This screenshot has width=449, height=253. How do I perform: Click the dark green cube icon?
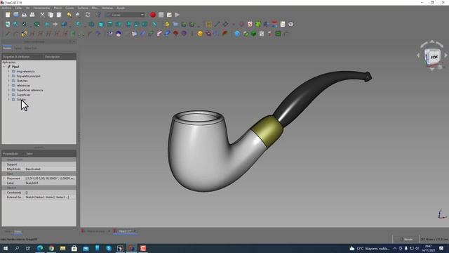[x=253, y=34]
